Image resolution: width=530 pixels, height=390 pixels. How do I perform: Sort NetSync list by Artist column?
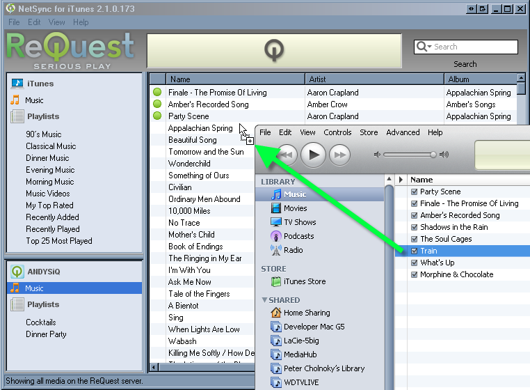pos(374,79)
